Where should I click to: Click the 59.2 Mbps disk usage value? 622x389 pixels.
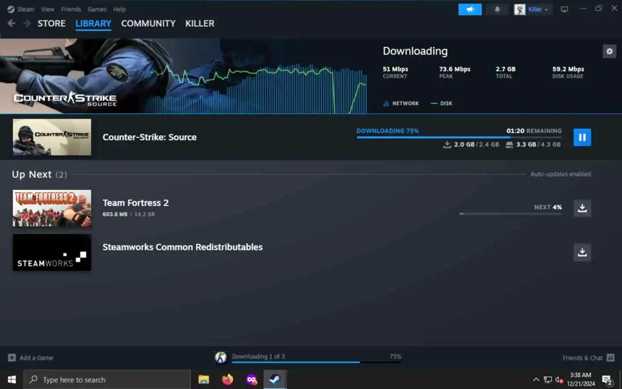click(568, 69)
